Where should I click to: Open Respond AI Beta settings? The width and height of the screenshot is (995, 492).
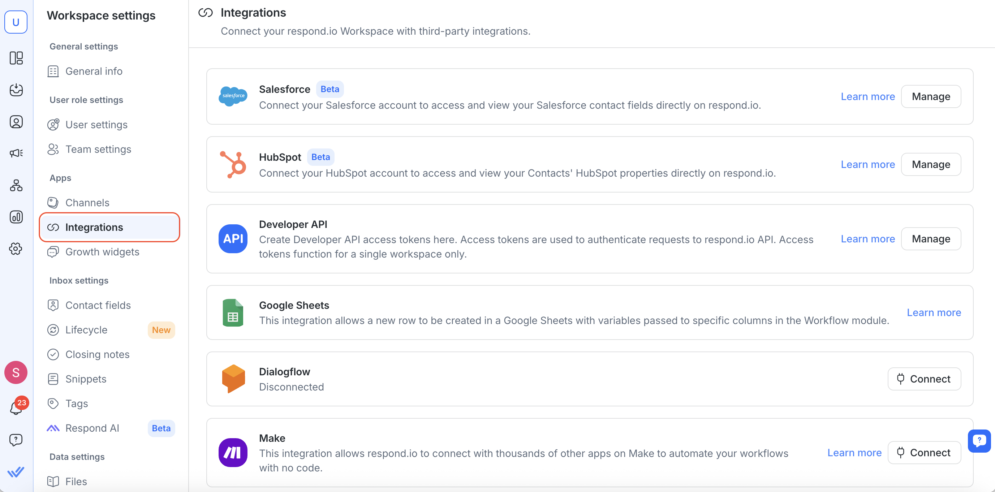tap(92, 428)
